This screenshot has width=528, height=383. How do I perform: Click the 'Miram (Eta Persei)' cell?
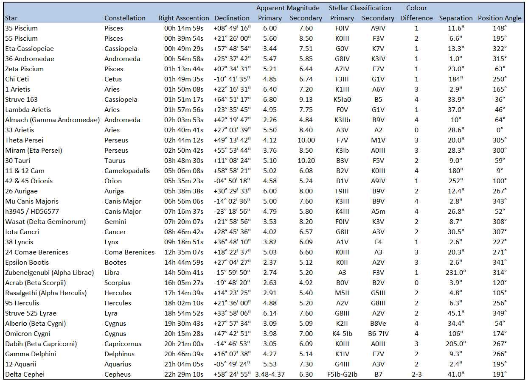point(34,151)
